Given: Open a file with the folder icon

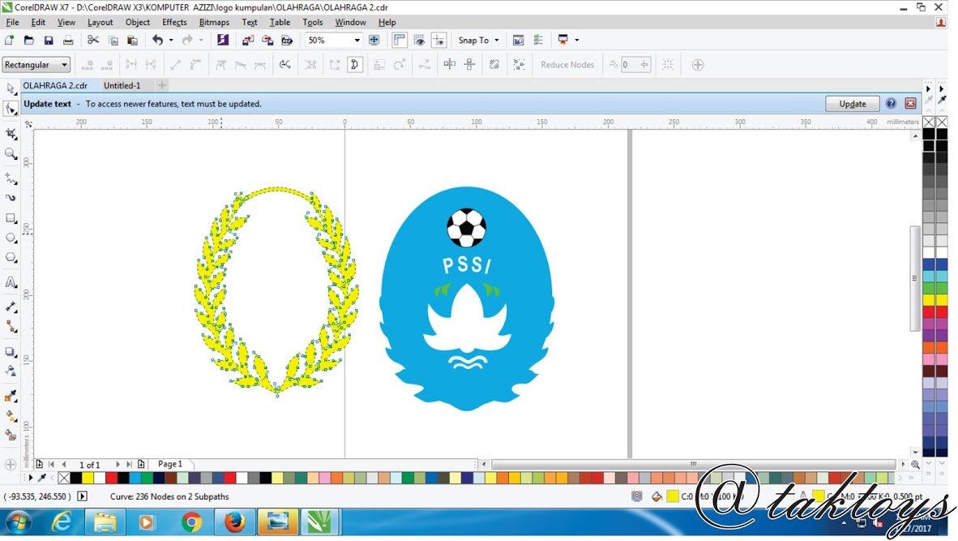Looking at the screenshot, I should click(28, 41).
